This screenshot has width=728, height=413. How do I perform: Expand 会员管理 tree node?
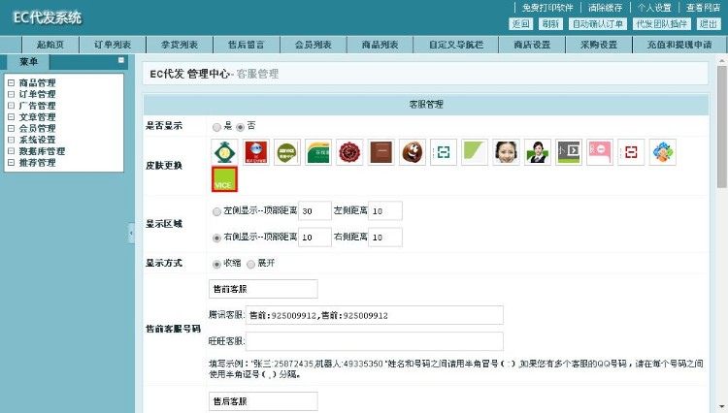click(x=11, y=128)
